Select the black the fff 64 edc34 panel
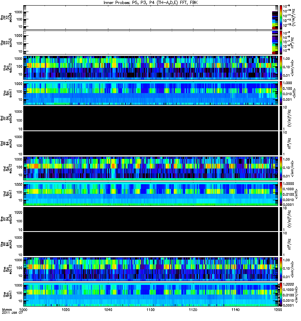The width and height of the screenshot is (301, 321). pyautogui.click(x=151, y=219)
